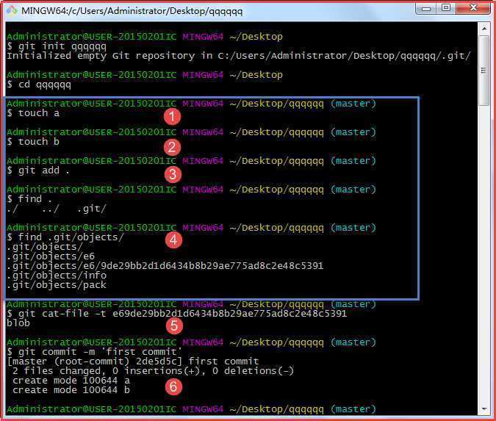The height and width of the screenshot is (421, 496).
Task: Click the '.git/objects/info' output line
Action: [x=57, y=276]
